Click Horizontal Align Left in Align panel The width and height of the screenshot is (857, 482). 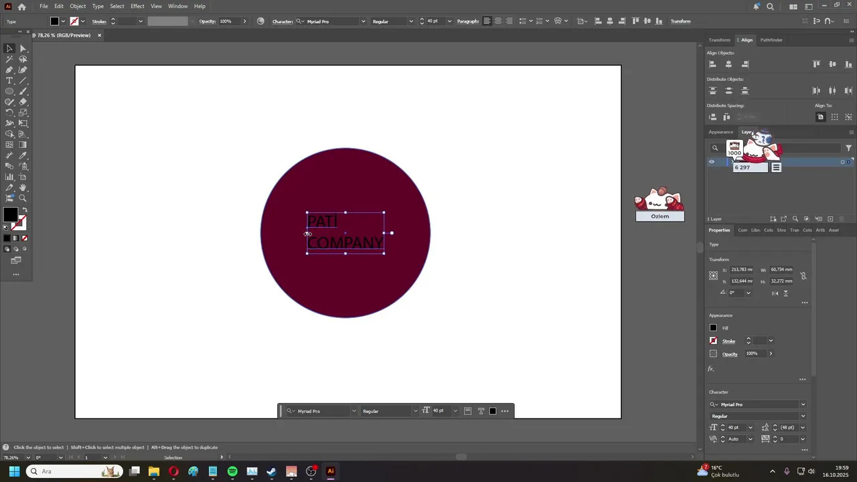click(x=712, y=64)
